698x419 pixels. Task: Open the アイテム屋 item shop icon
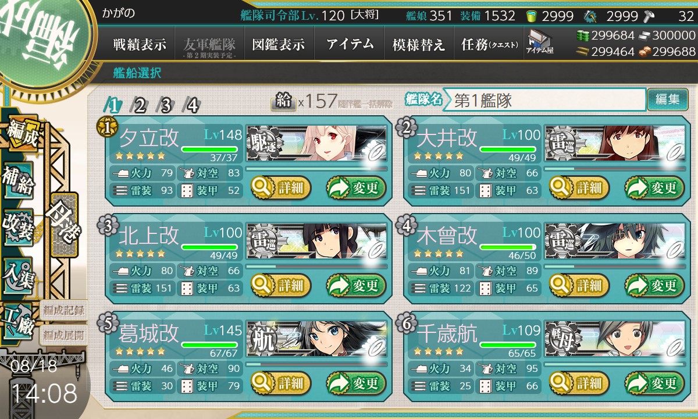click(x=539, y=42)
